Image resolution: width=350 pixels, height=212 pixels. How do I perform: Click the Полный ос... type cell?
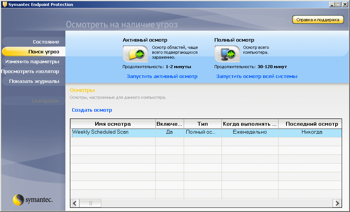click(x=203, y=132)
